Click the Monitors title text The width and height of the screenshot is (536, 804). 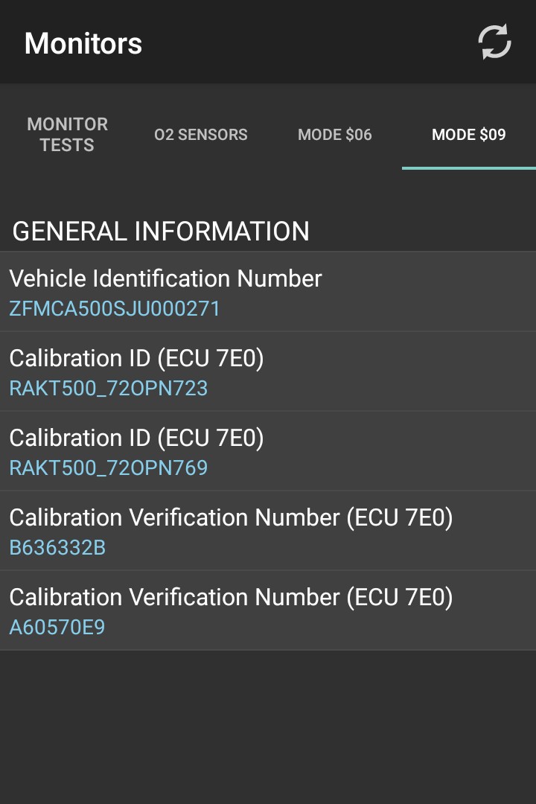(x=83, y=43)
